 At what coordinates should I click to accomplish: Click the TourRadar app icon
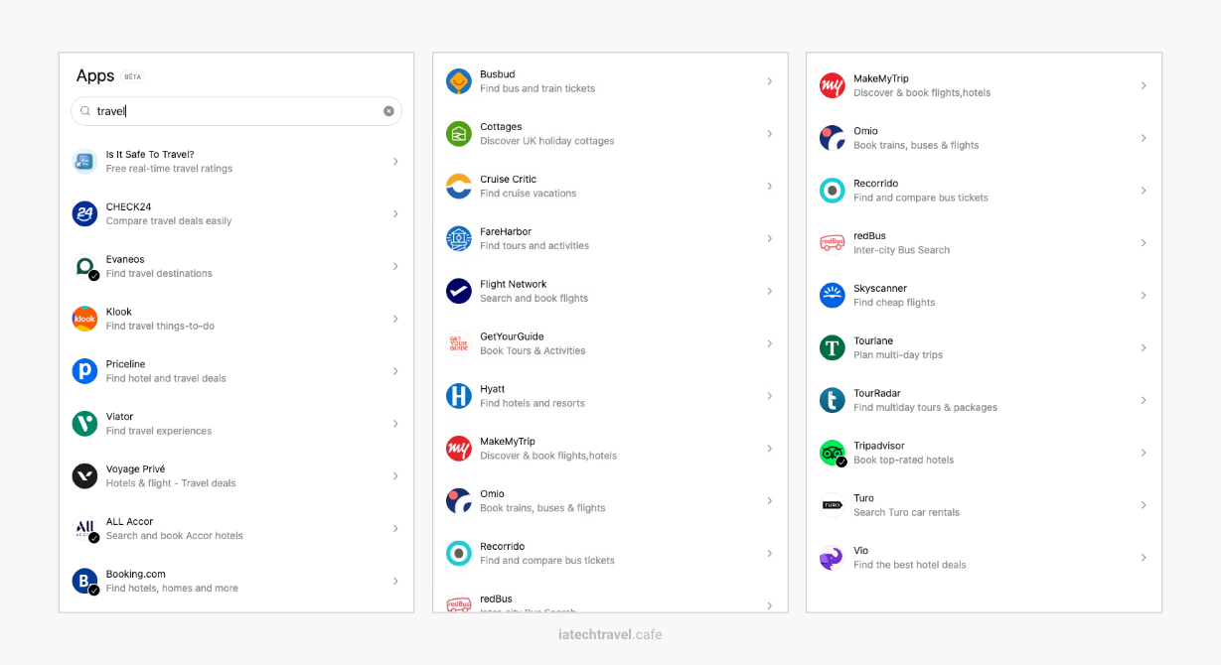point(832,400)
